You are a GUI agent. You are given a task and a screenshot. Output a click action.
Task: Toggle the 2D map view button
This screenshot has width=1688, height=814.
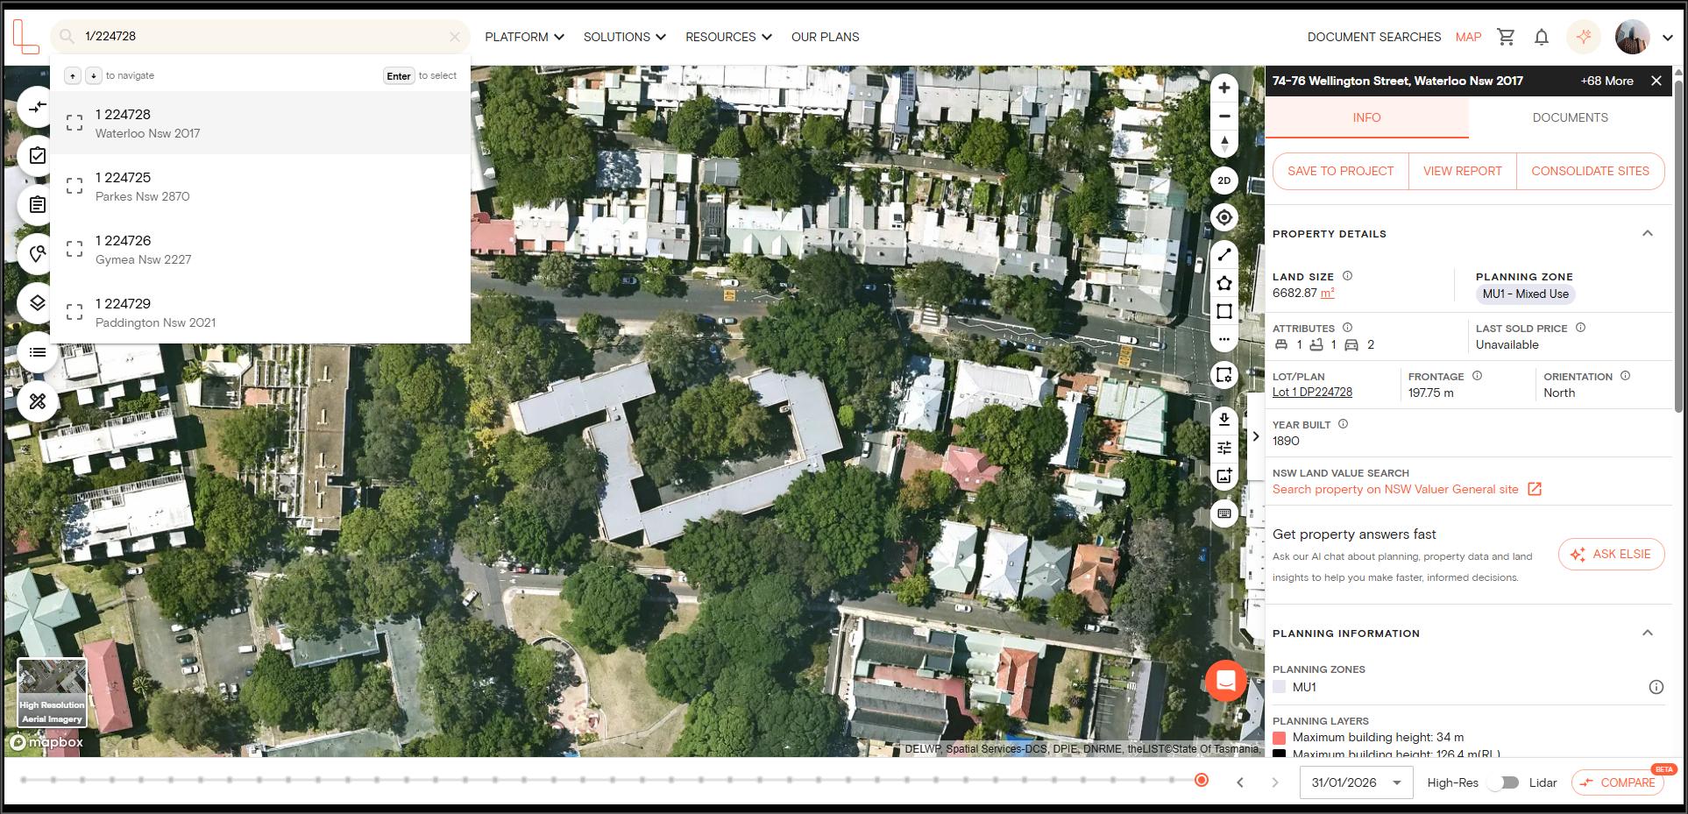pyautogui.click(x=1224, y=180)
